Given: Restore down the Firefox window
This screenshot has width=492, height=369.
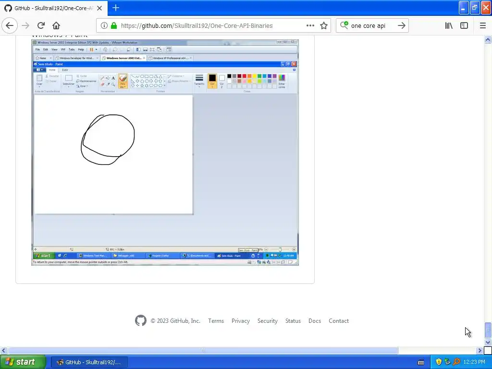Looking at the screenshot, I should [x=474, y=8].
